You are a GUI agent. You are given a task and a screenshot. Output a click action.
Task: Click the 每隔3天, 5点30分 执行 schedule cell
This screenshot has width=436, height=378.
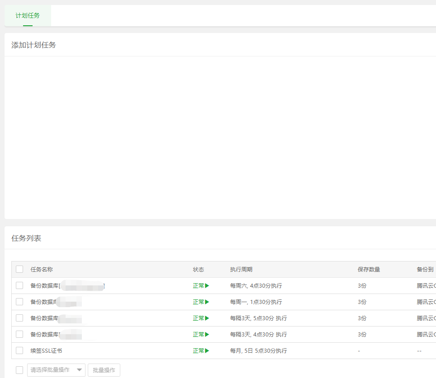click(258, 318)
